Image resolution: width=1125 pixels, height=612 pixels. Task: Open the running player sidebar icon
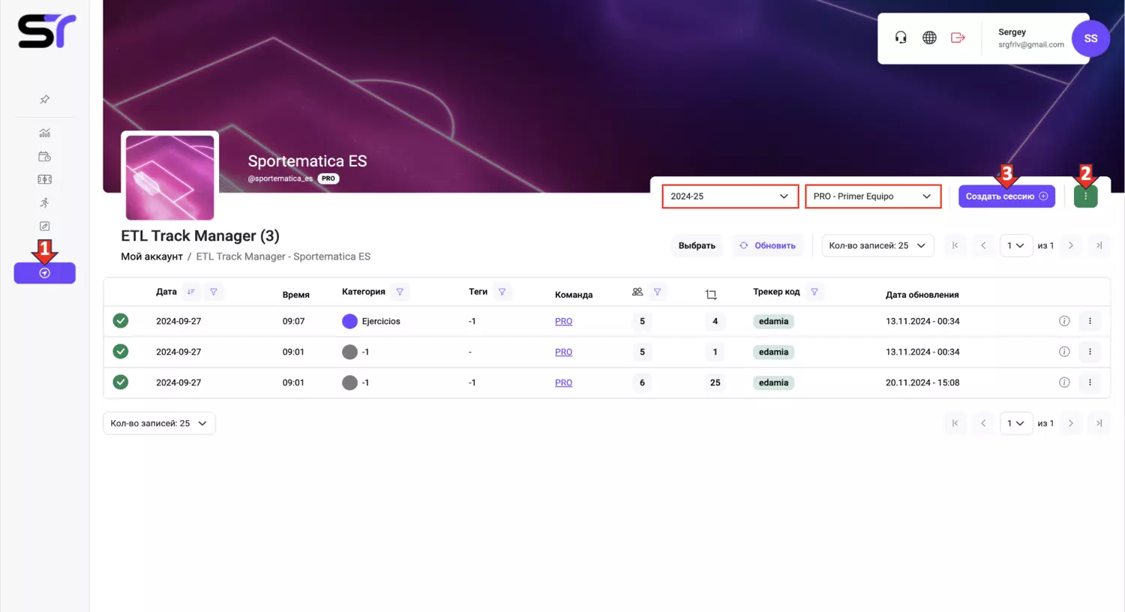click(44, 202)
